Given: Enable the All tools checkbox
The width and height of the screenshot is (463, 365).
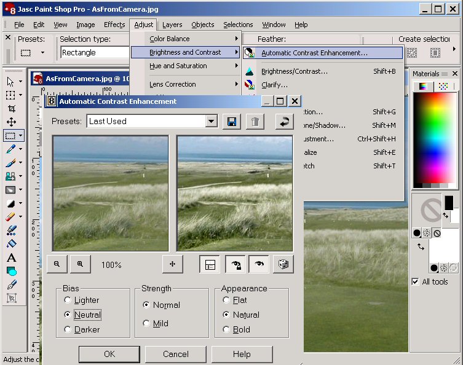Looking at the screenshot, I should pos(416,281).
